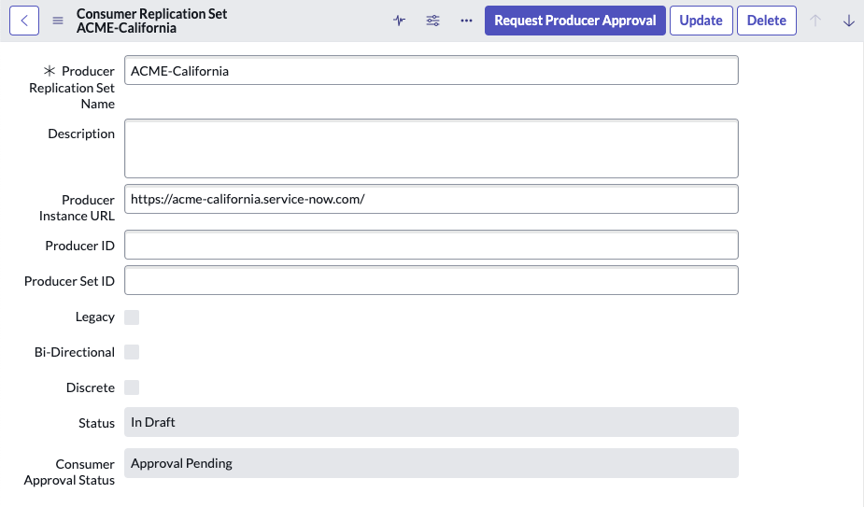Click the Discrete field label

point(91,387)
